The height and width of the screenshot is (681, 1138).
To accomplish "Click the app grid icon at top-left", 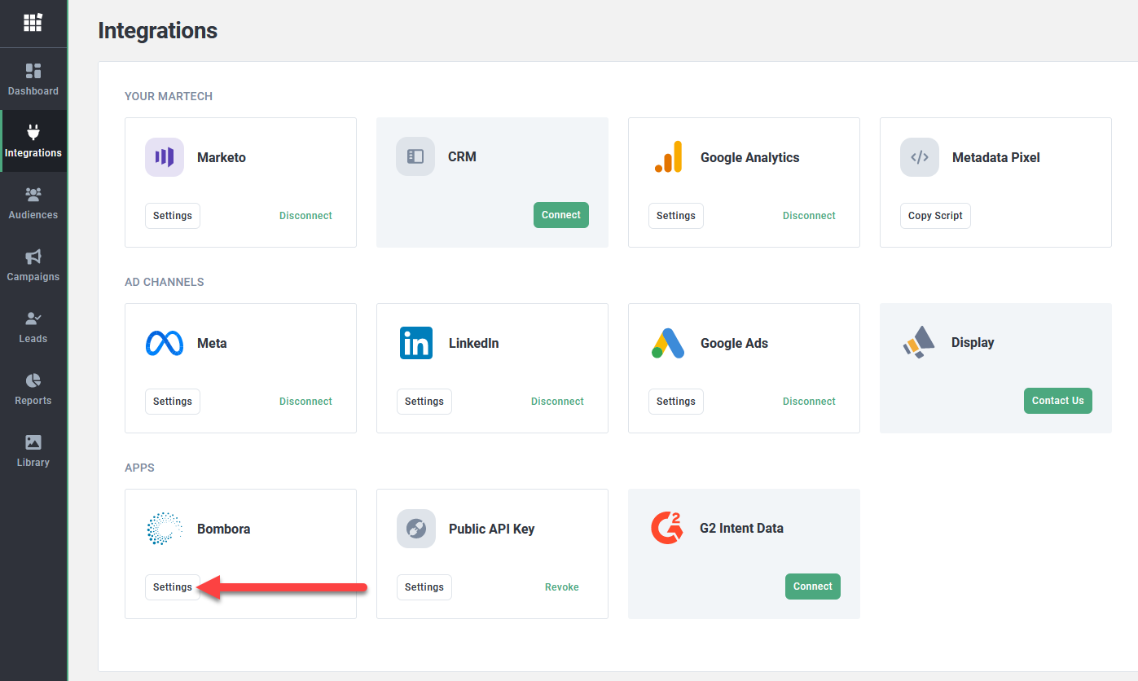I will (x=33, y=23).
